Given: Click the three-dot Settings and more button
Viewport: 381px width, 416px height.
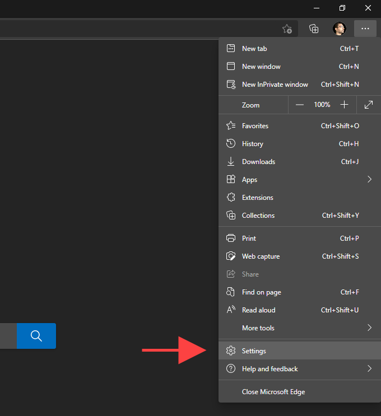Looking at the screenshot, I should (365, 29).
